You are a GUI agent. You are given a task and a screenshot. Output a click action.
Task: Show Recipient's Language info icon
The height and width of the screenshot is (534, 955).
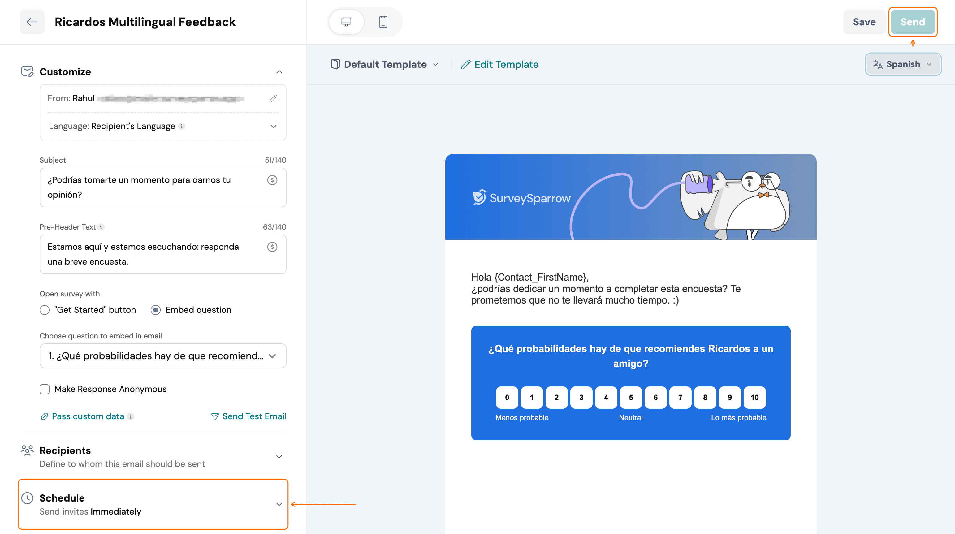pos(182,126)
